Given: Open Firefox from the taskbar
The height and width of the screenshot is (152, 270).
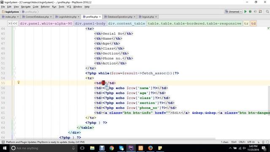Looking at the screenshot, I should (x=150, y=148).
